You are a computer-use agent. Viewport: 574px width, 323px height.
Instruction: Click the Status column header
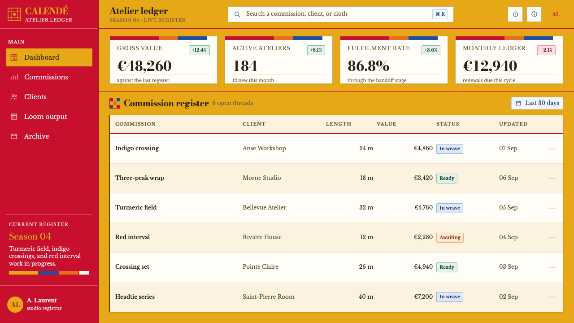point(448,124)
